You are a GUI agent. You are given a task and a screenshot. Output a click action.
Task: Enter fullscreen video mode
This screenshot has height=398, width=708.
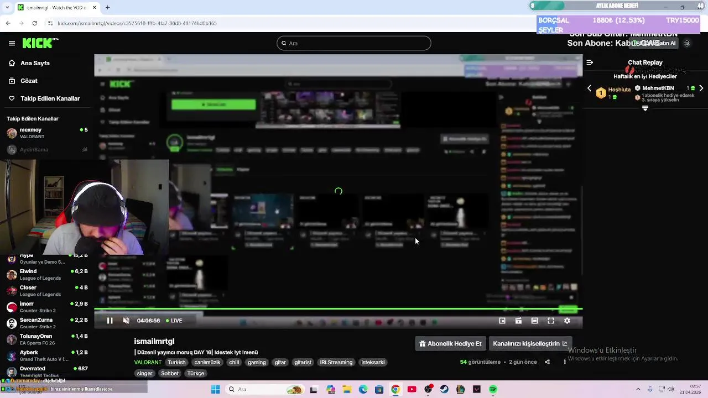pos(551,321)
